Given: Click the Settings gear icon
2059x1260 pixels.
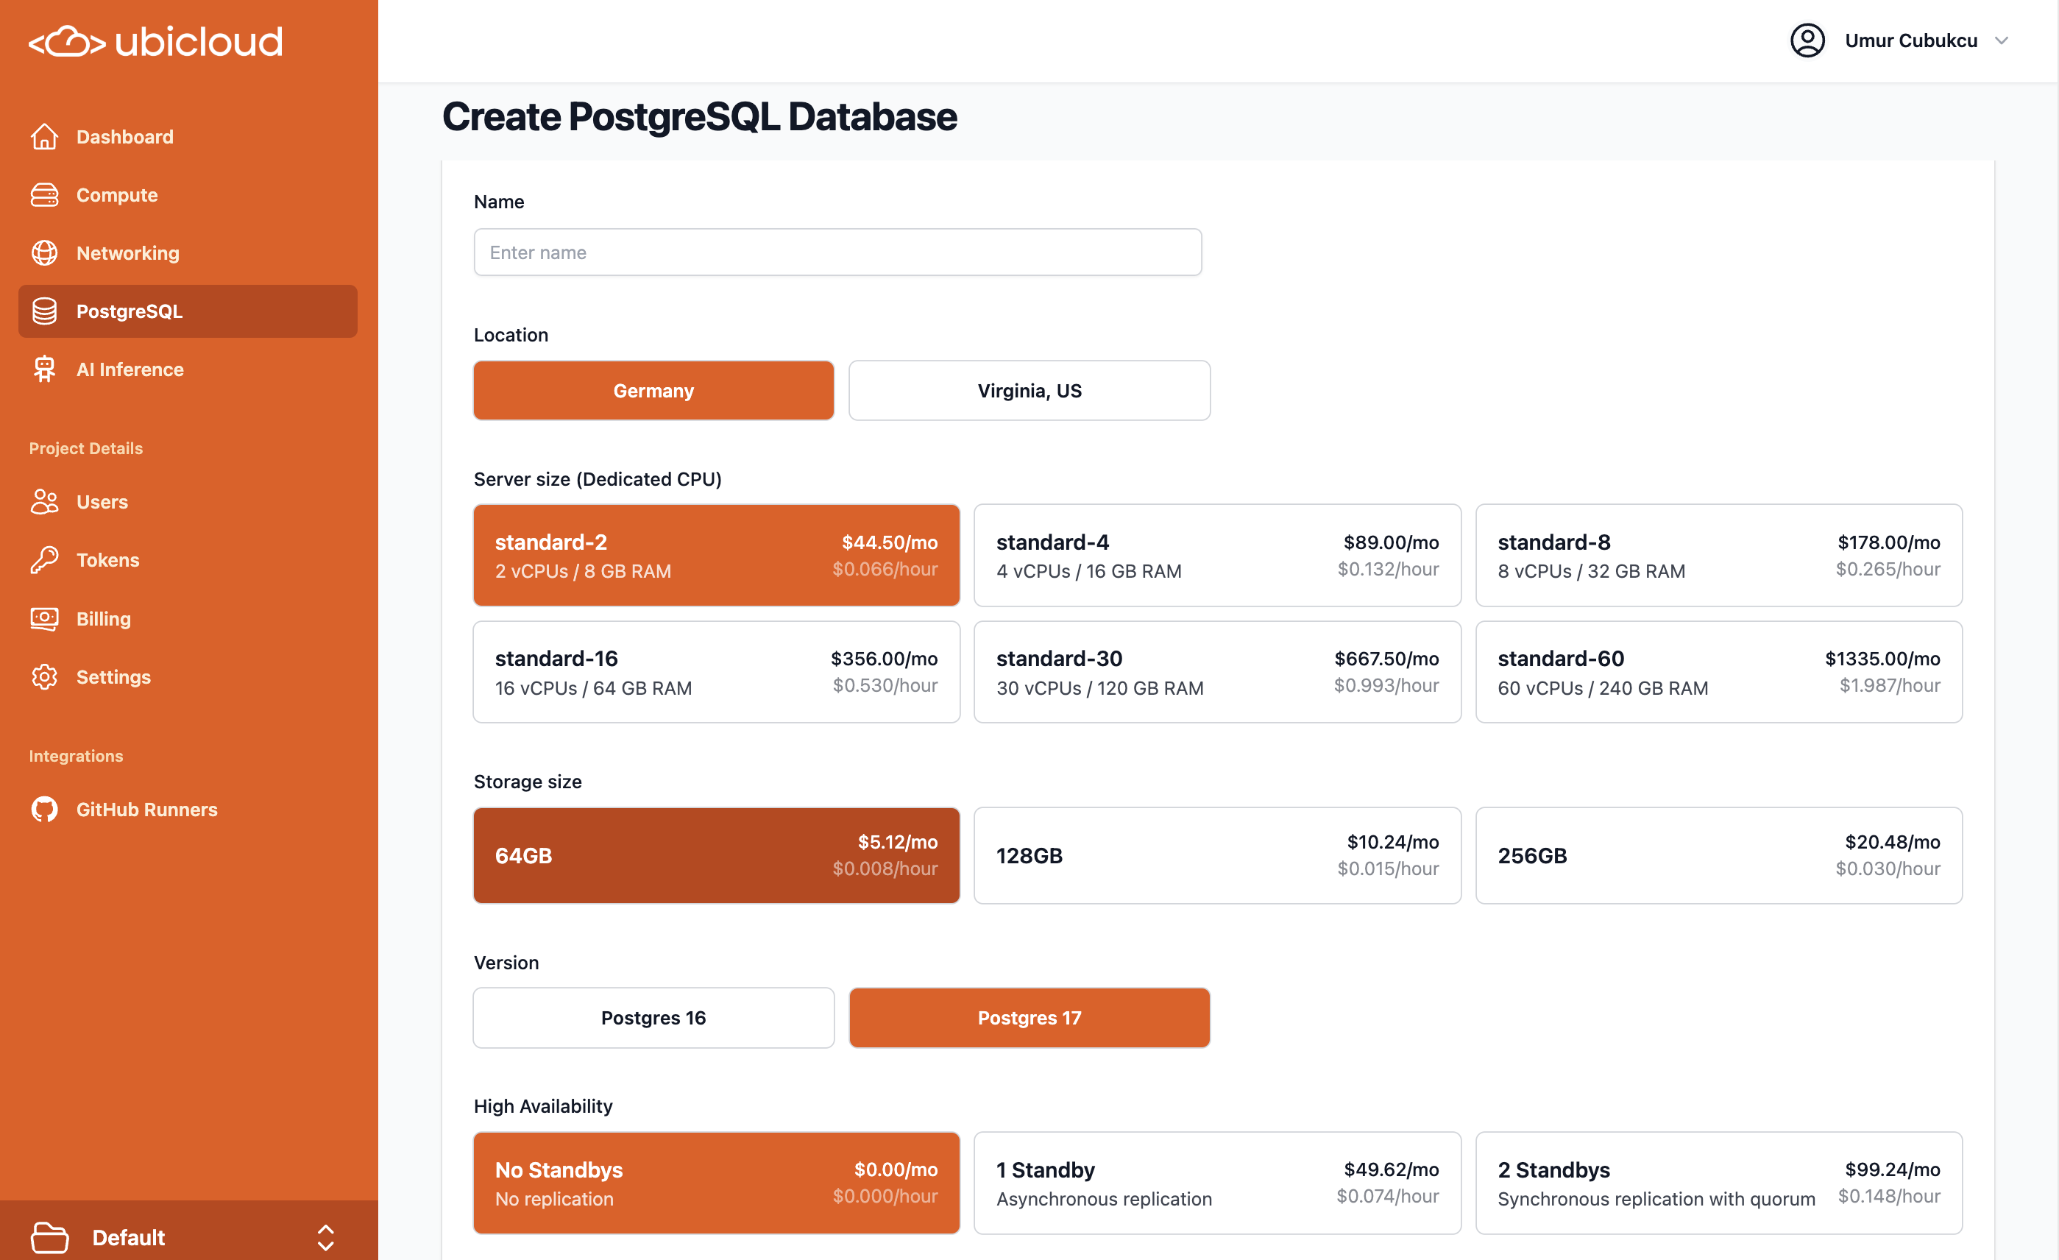Looking at the screenshot, I should (44, 677).
